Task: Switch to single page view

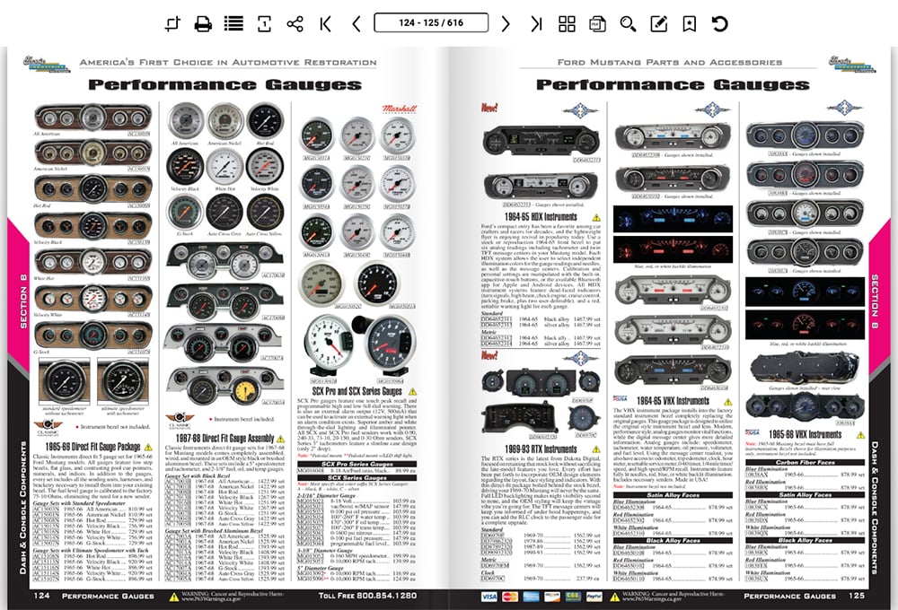Action: 264,23
